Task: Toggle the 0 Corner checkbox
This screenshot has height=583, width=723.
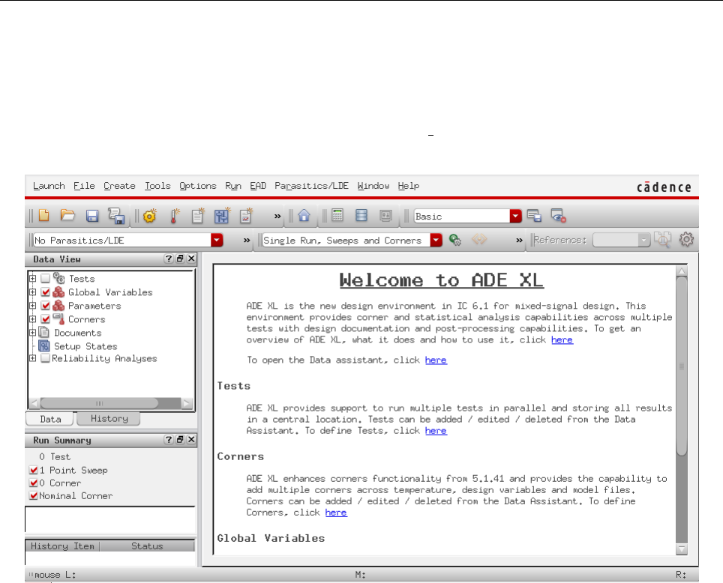Action: 33,483
